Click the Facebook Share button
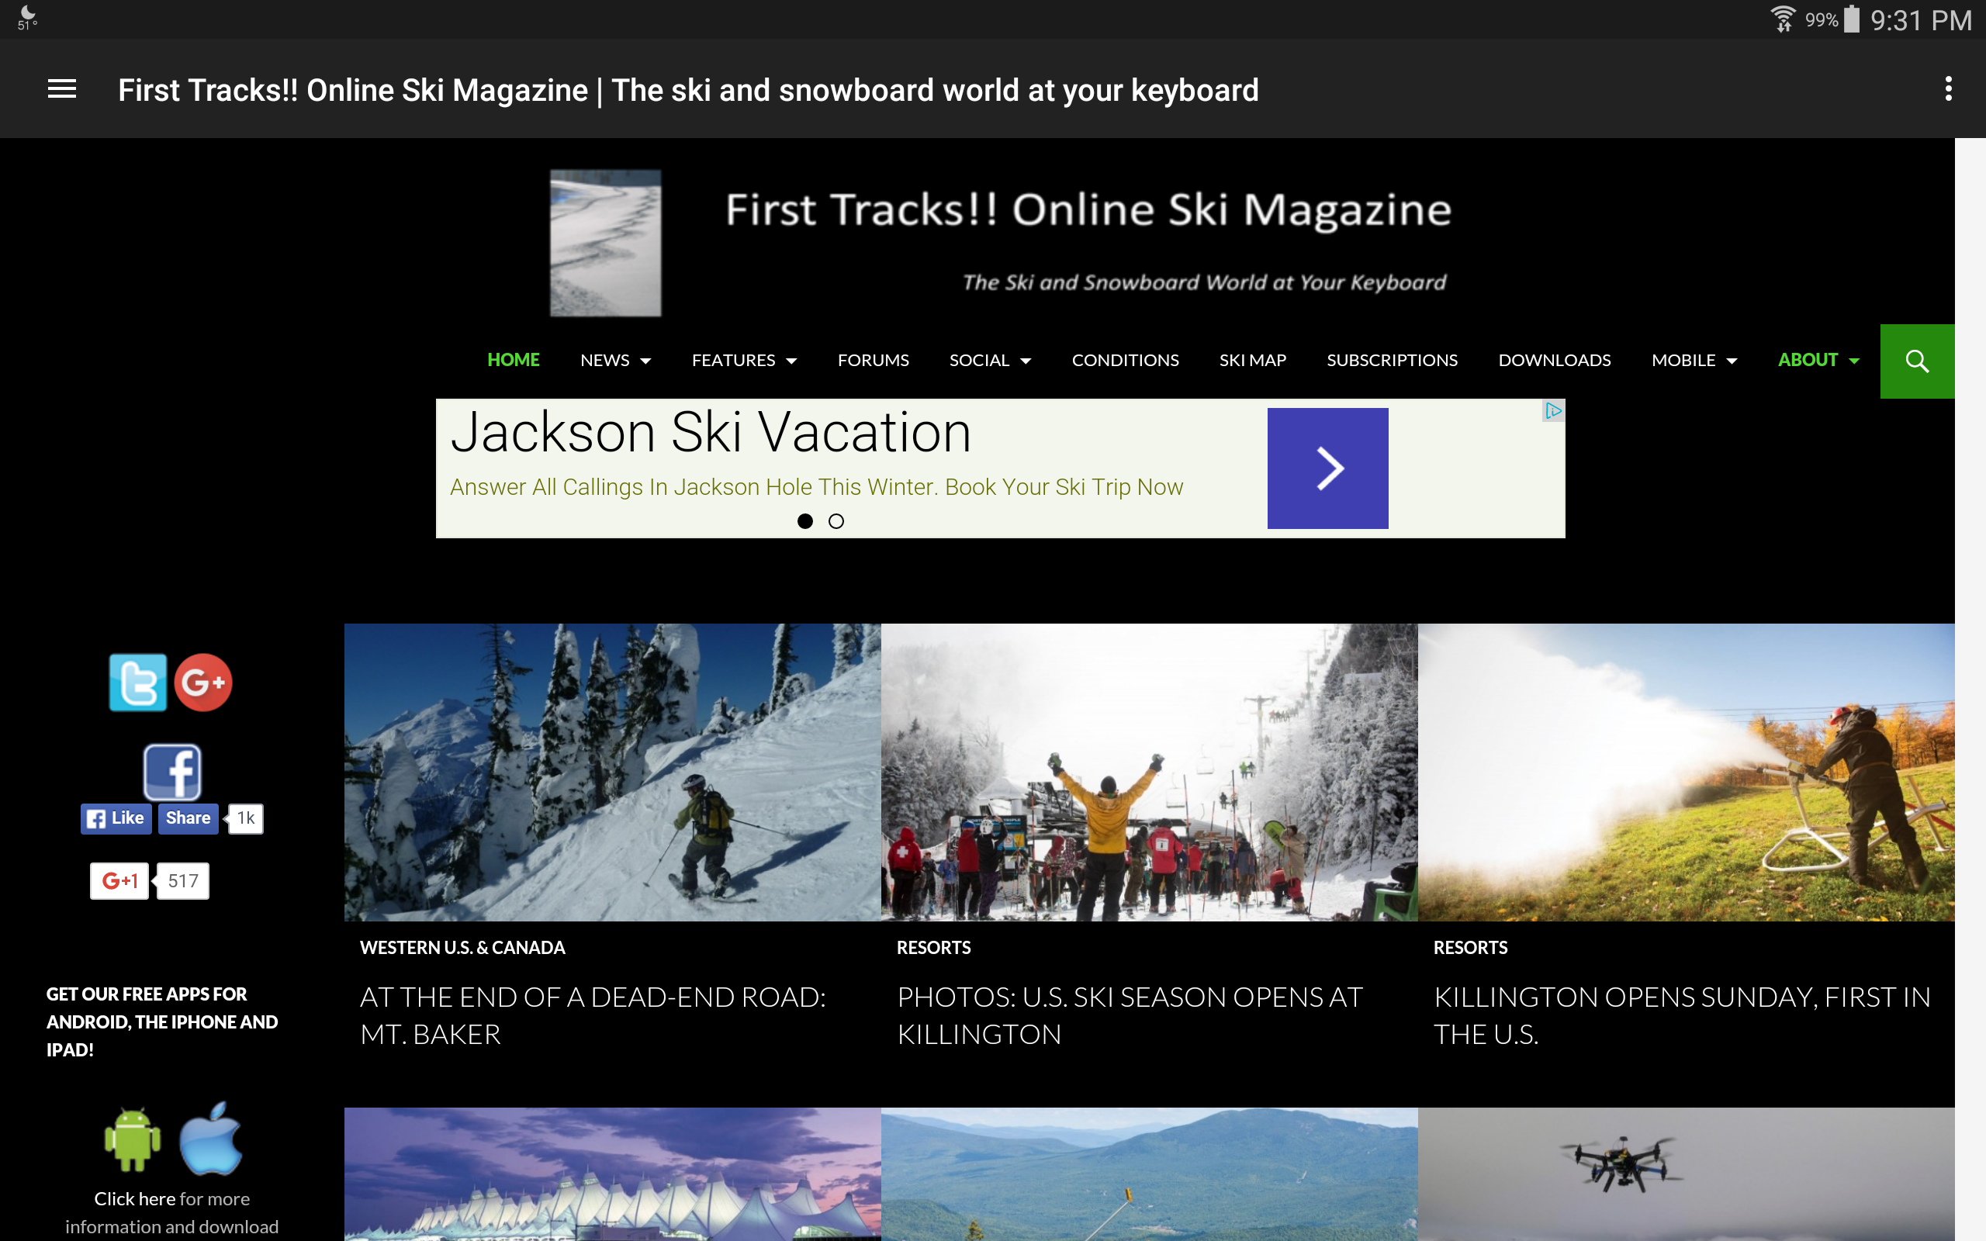The image size is (1986, 1241). tap(188, 818)
